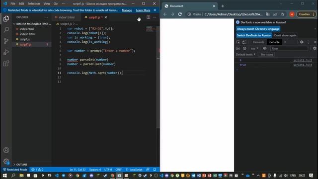Open the Search view in VS Code
318x179 pixels.
[6, 30]
